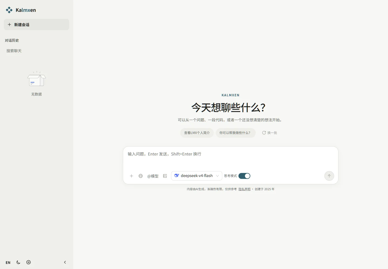388x269 pixels.
Task: Collapse the sidebar with the chevron
Action: coord(65,262)
